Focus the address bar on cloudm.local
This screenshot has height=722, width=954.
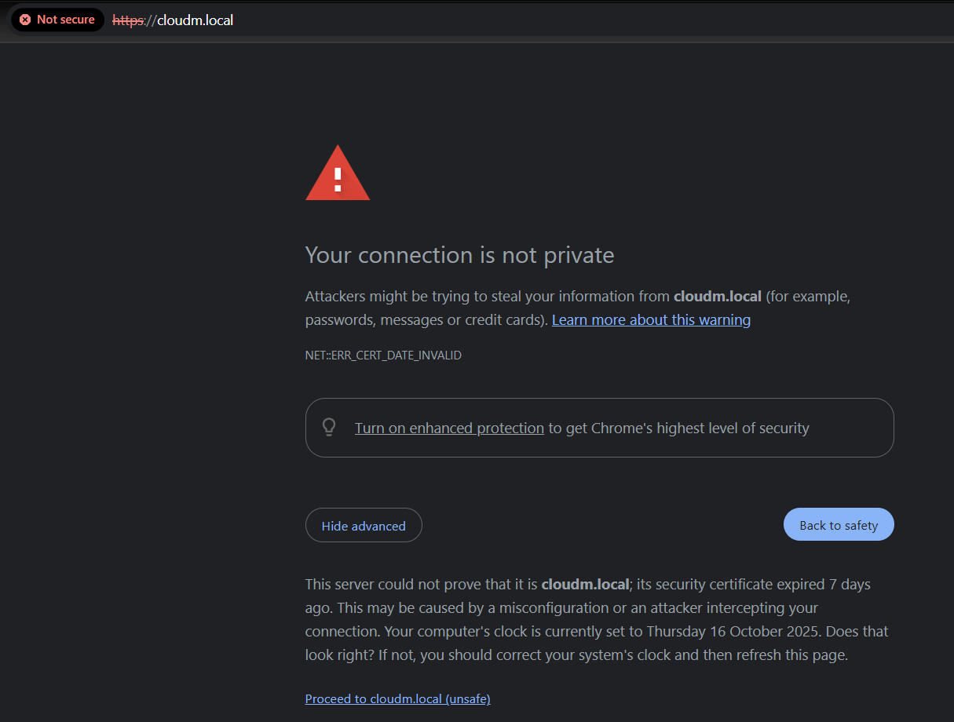(195, 20)
